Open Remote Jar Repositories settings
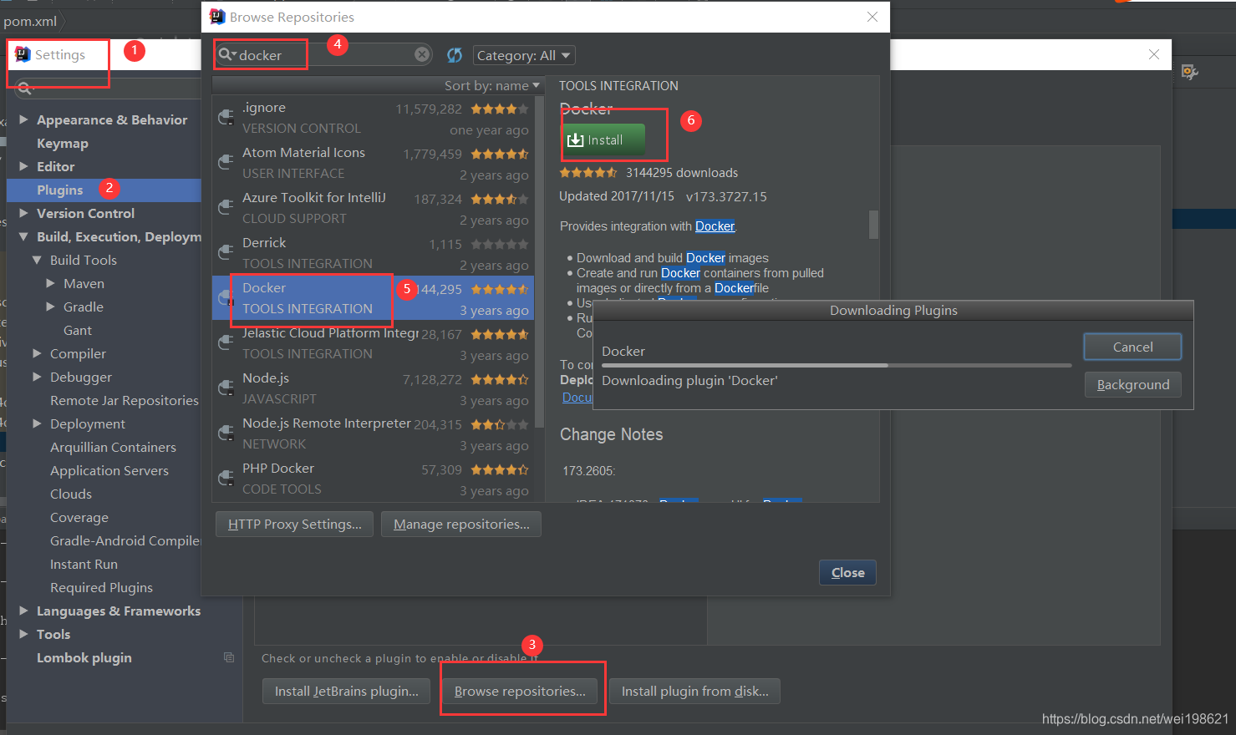 pyautogui.click(x=125, y=400)
